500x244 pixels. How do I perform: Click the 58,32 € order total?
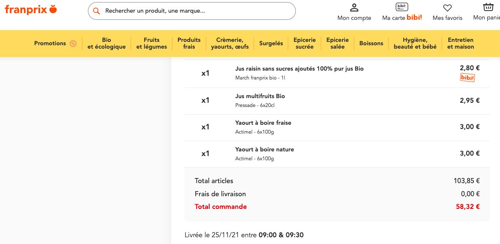468,207
